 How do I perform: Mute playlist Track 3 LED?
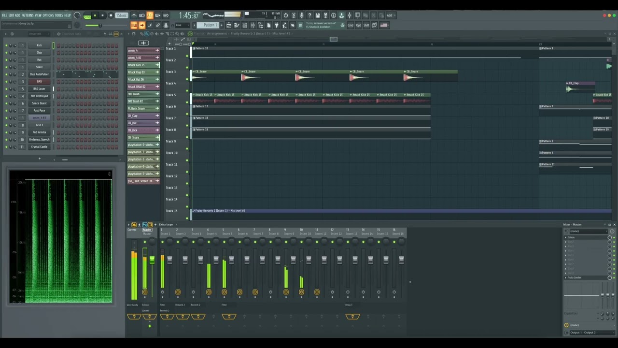tap(187, 79)
